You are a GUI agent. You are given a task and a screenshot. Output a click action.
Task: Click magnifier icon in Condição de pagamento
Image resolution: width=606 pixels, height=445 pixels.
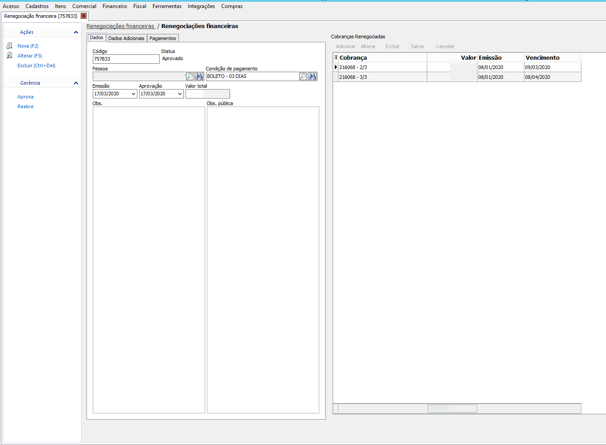303,77
